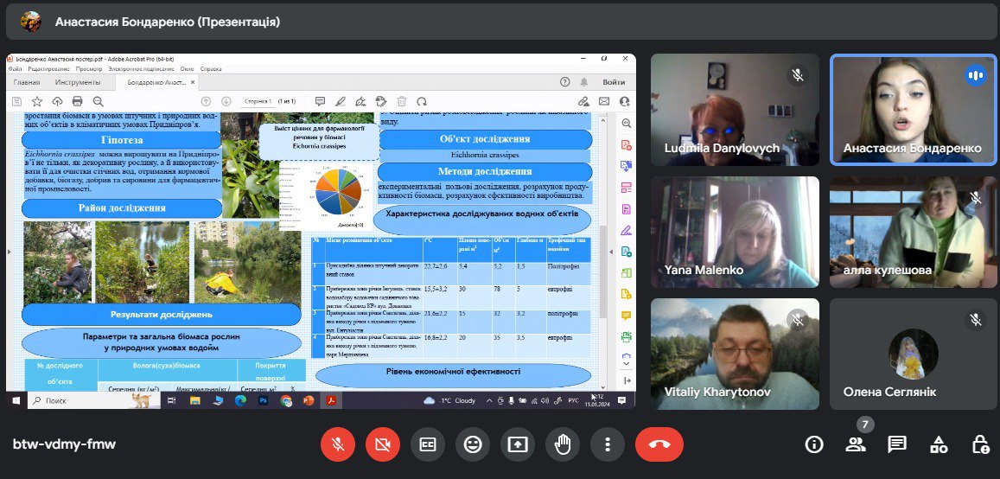1000x479 pixels.
Task: Expand left navigation pane arrow
Action: point(9,252)
